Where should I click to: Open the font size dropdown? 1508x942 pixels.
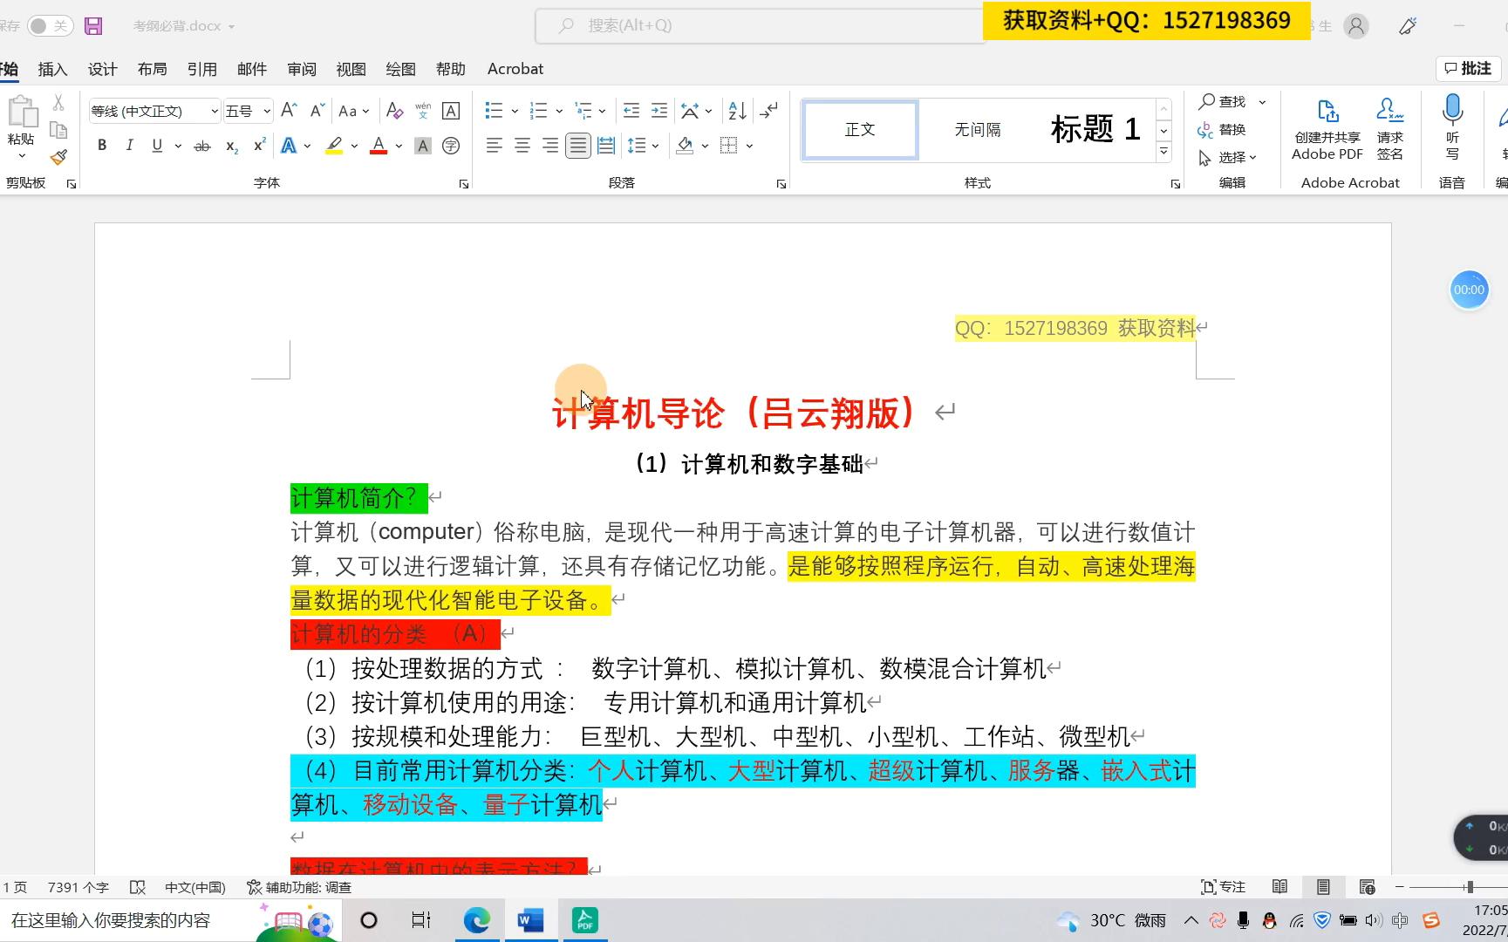[x=266, y=111]
